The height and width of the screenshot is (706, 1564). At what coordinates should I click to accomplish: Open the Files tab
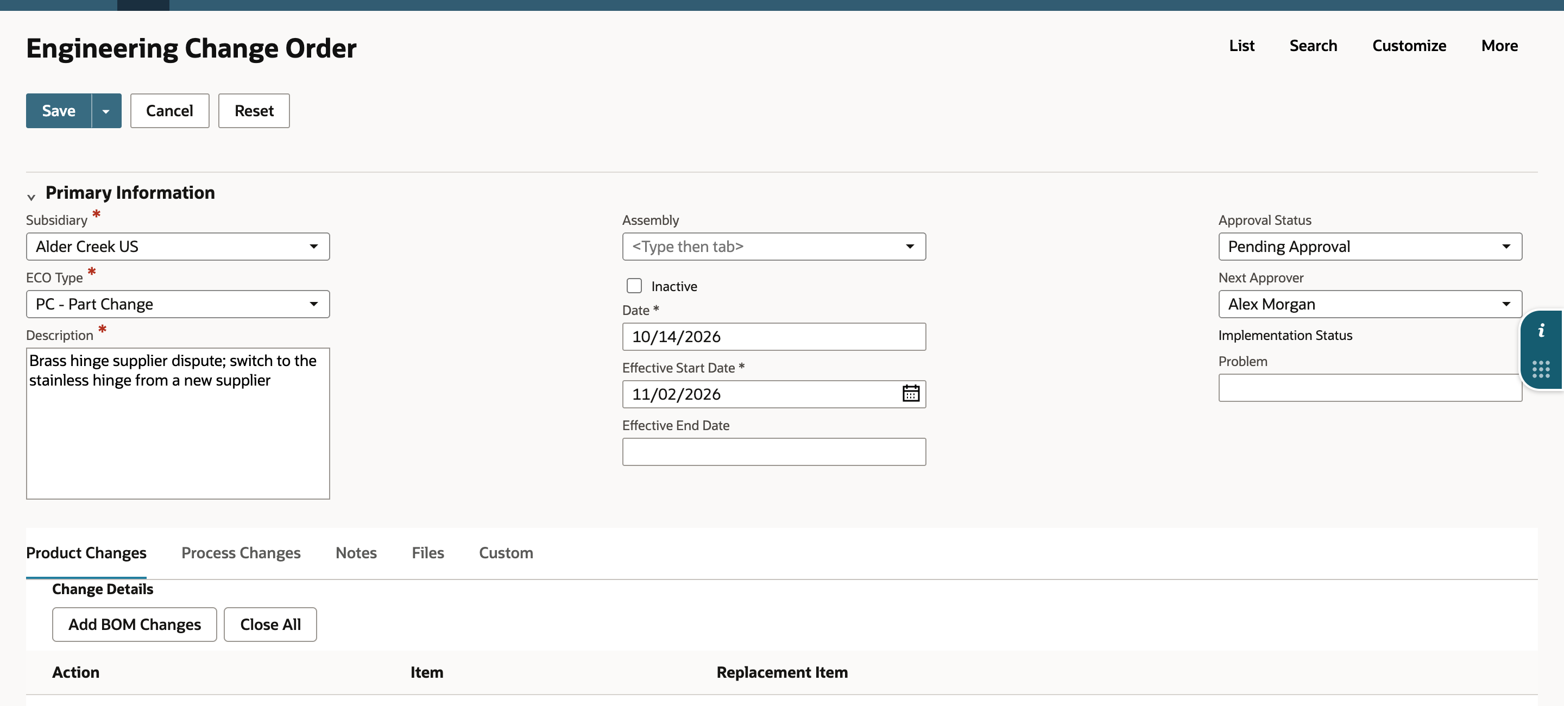click(428, 553)
